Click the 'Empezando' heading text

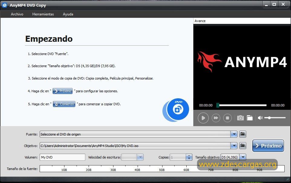[49, 39]
